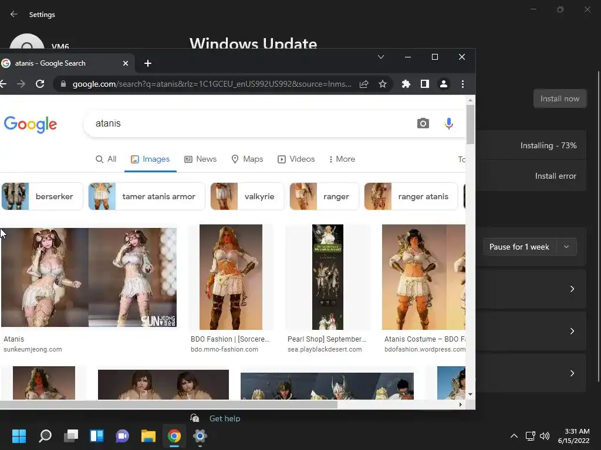Open the Get help link in Settings
The image size is (601, 450).
tap(225, 418)
